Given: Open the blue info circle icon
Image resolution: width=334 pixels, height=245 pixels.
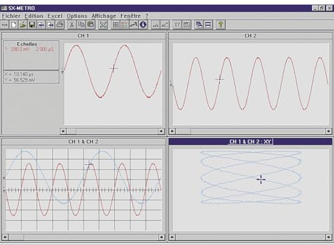Looking at the screenshot, I should coord(143,25).
